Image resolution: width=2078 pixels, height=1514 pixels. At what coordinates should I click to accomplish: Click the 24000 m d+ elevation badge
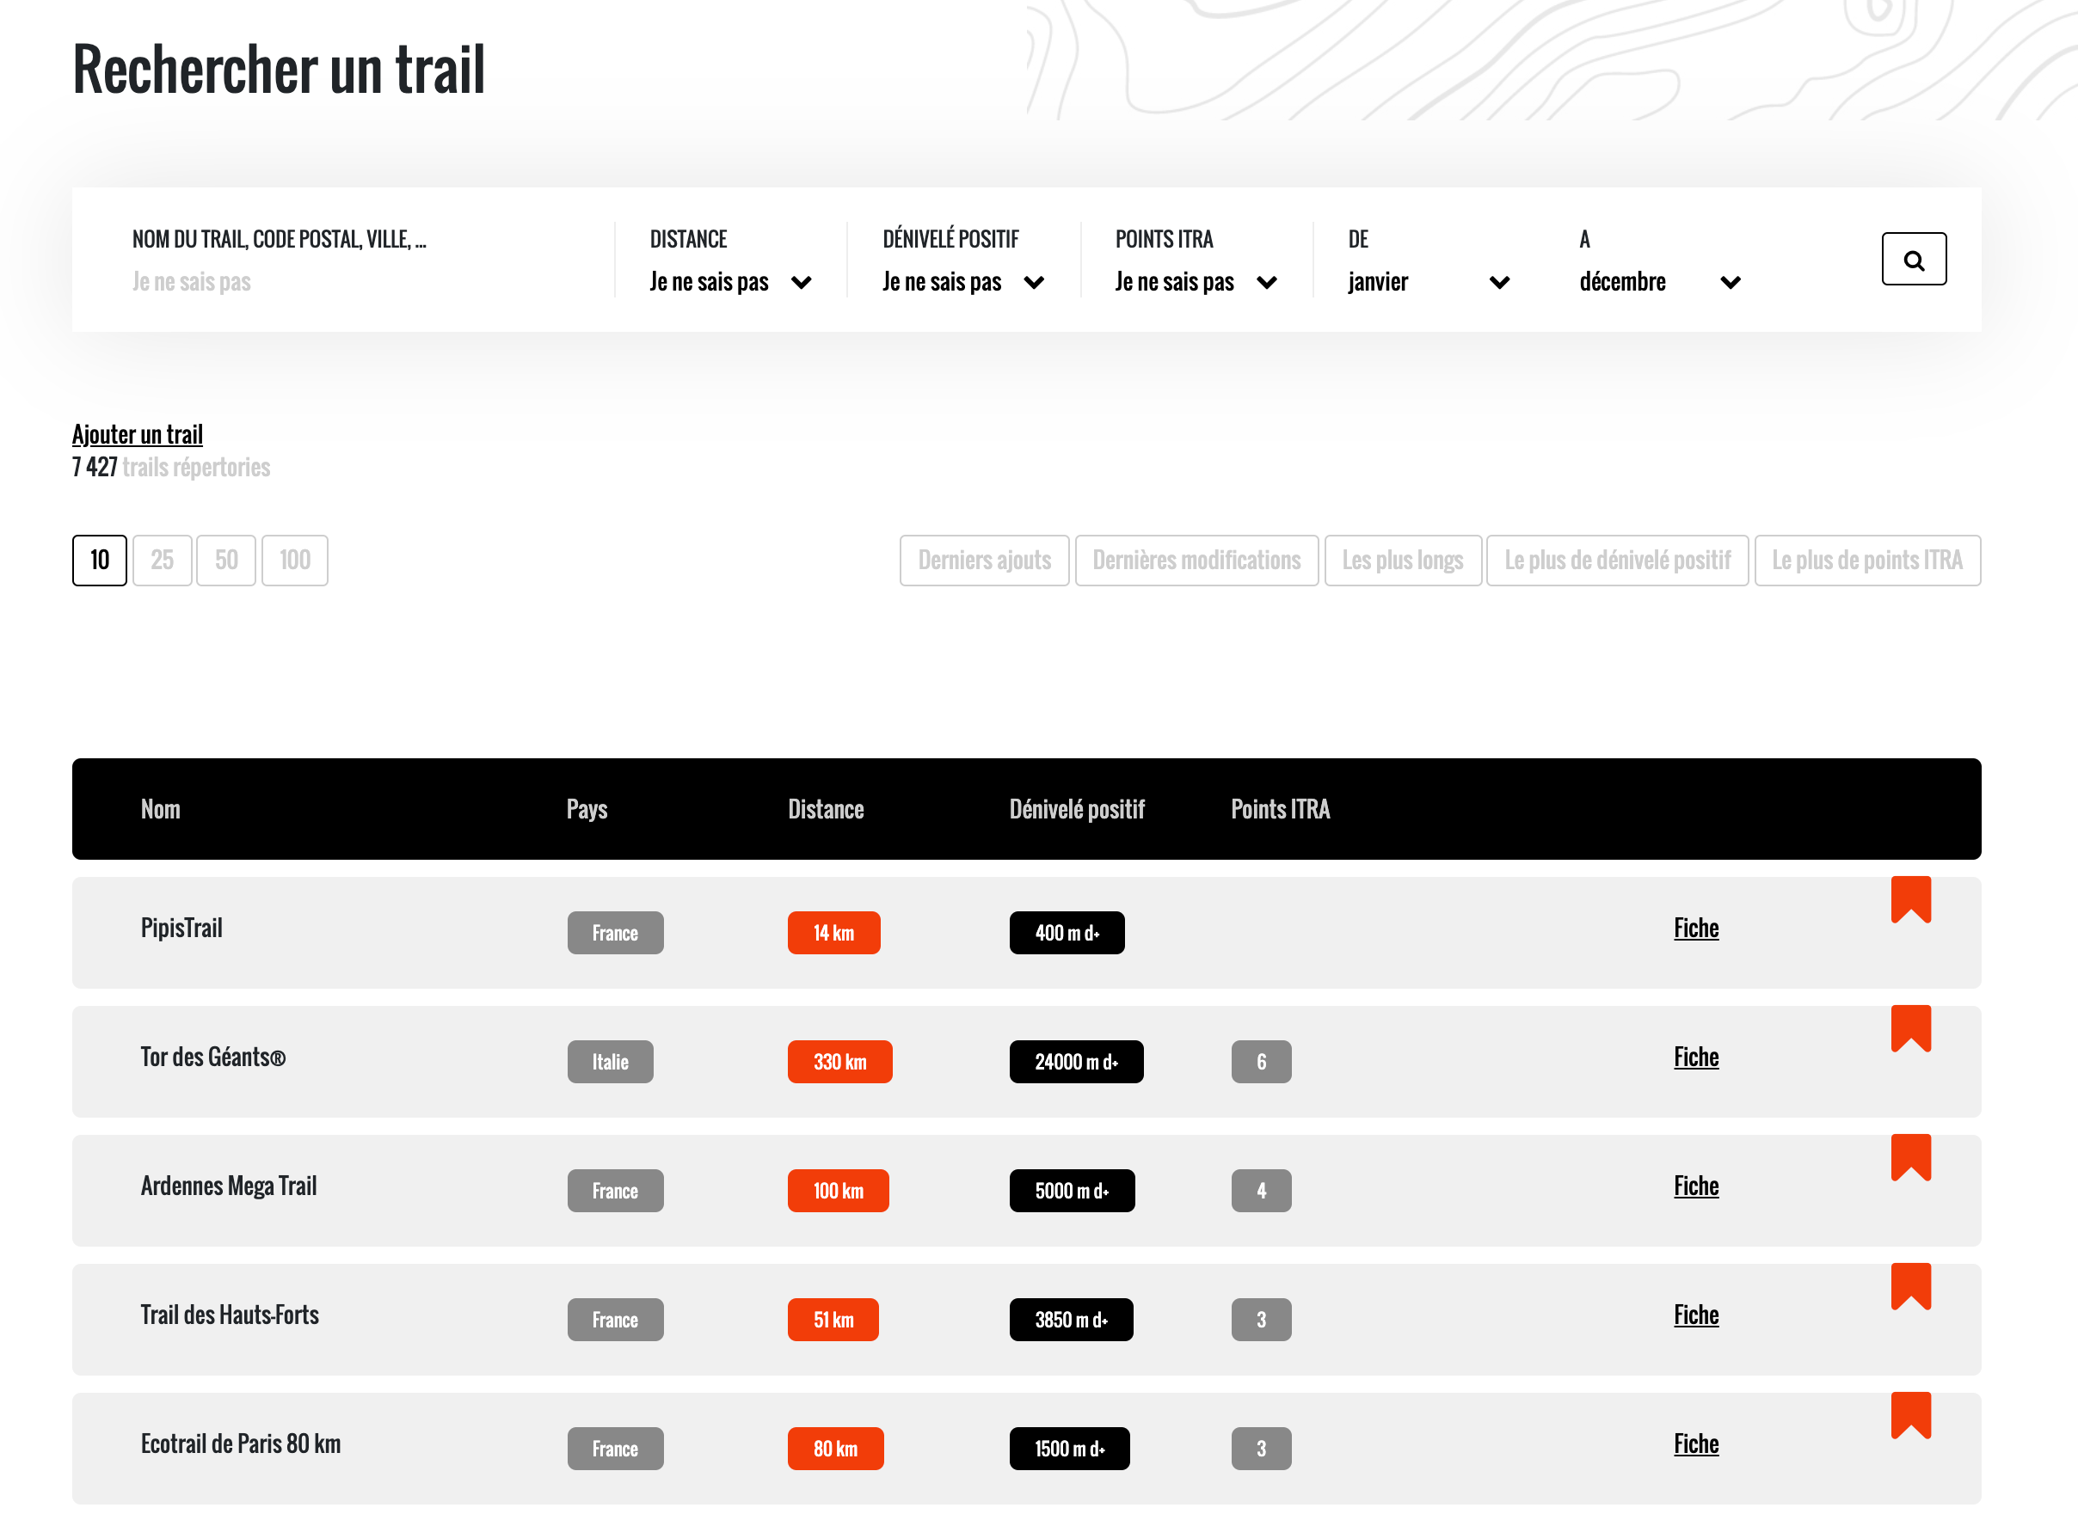(1076, 1062)
